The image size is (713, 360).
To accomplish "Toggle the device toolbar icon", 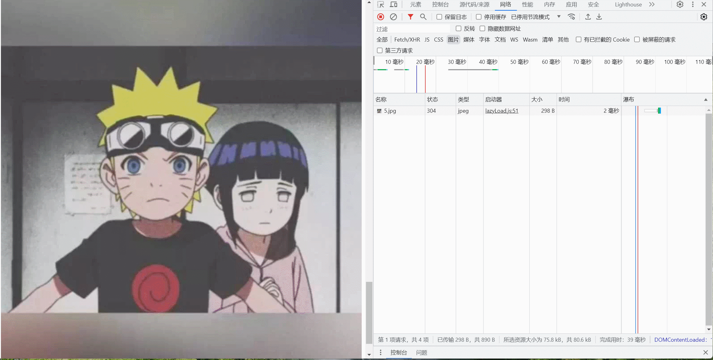I will tap(393, 5).
